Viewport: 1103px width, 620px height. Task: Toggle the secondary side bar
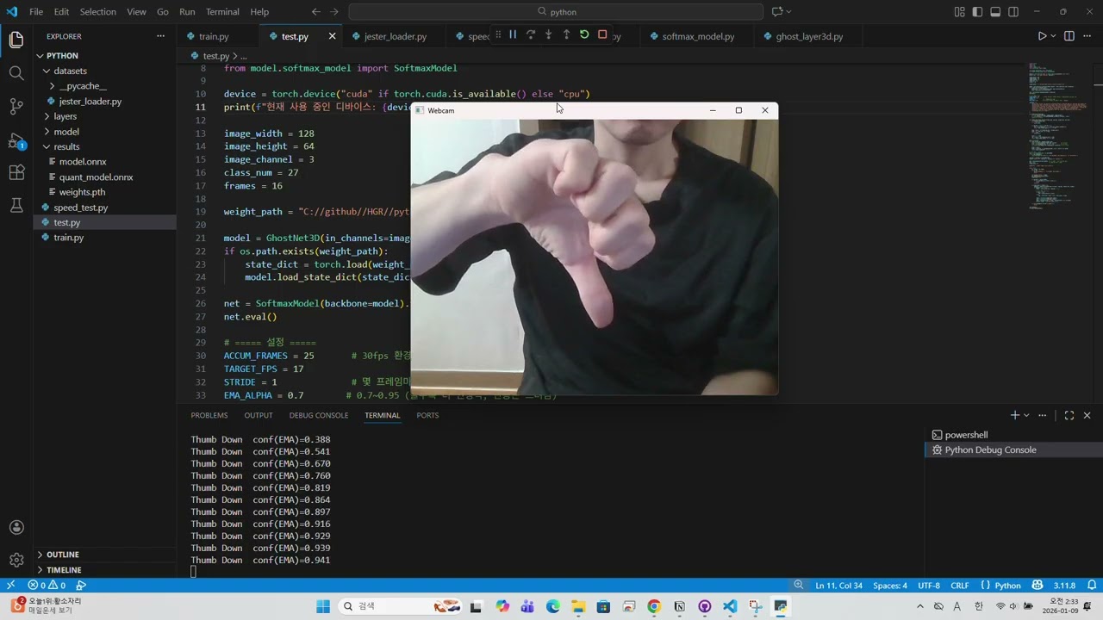1013,12
